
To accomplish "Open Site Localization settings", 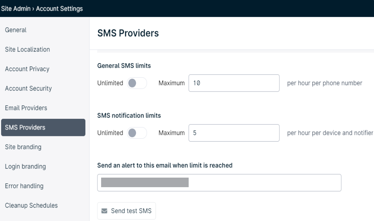I will click(x=28, y=49).
